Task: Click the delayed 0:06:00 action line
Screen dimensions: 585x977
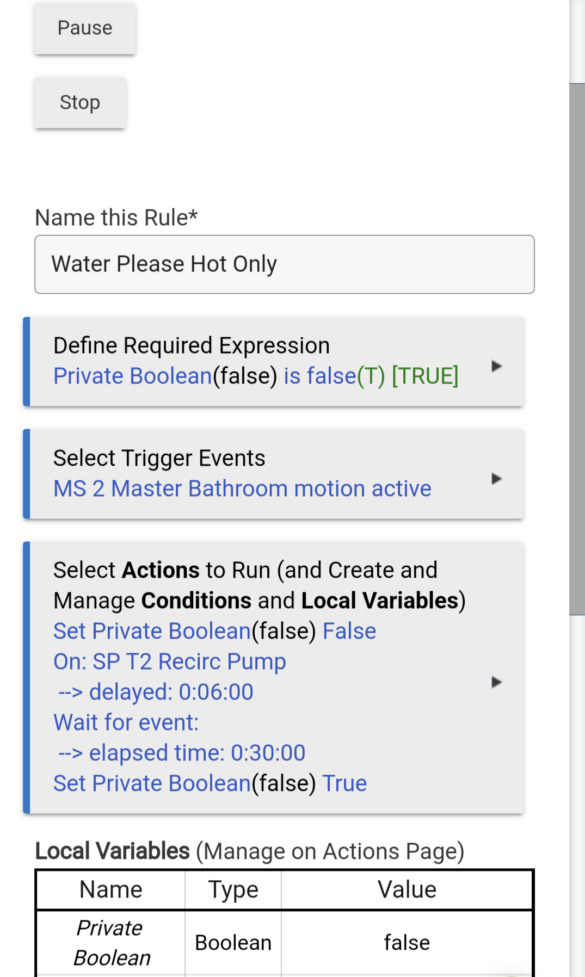Action: click(156, 692)
